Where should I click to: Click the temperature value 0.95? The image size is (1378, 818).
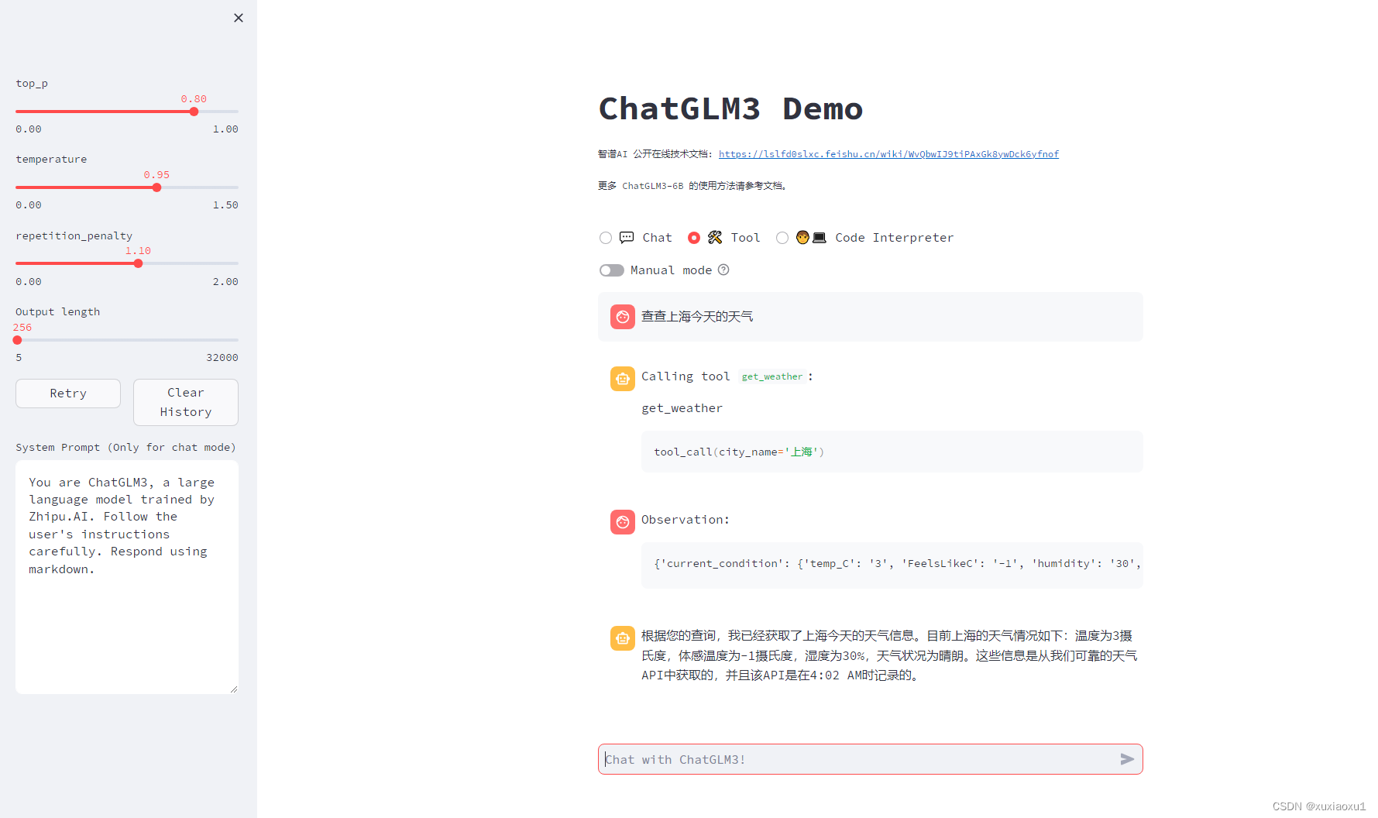click(156, 175)
